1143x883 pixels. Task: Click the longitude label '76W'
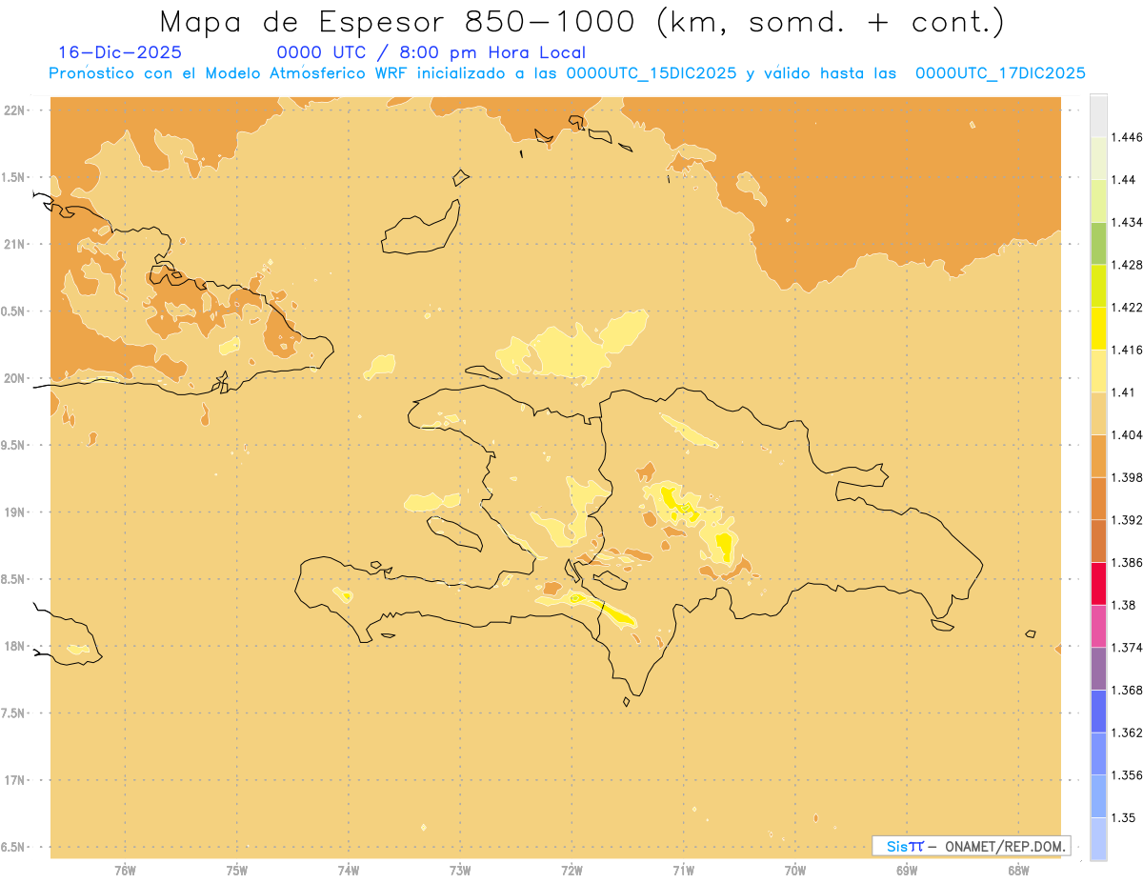tap(125, 871)
